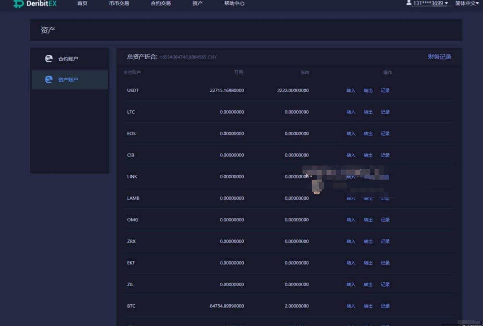This screenshot has height=326, width=483.
Task: Open the 简体中文 language dropdown
Action: (x=467, y=3)
